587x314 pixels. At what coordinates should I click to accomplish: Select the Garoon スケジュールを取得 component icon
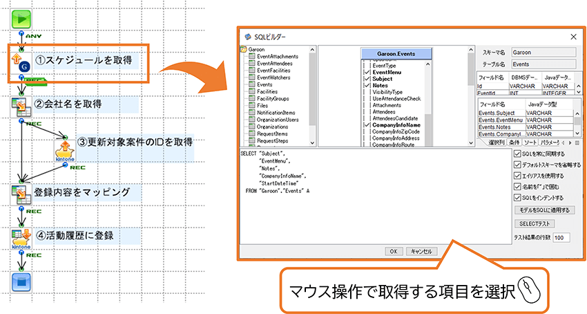pyautogui.click(x=21, y=63)
